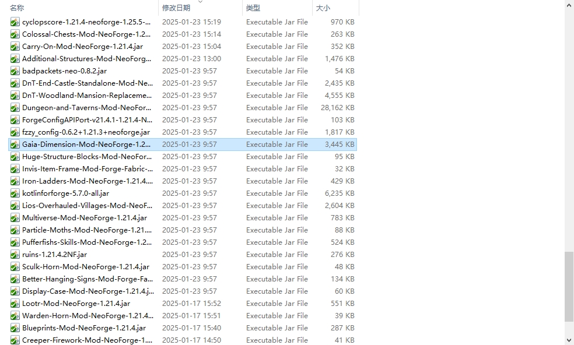Select file name Creeper-Firework-Mod-NeoForge
Image resolution: width=574 pixels, height=345 pixels.
[x=87, y=340]
